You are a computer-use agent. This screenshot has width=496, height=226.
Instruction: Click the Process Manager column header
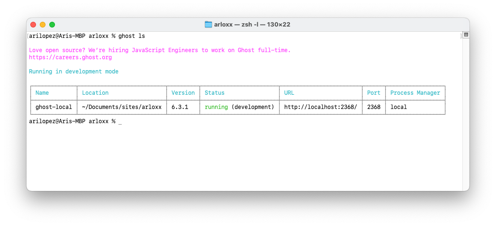pos(415,93)
